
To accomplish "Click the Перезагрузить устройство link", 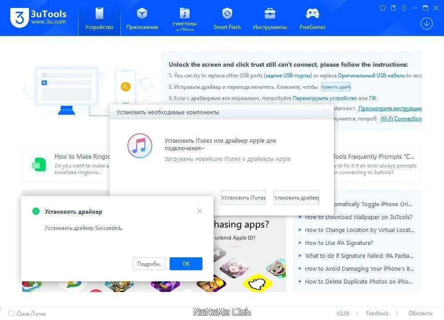I will (325, 98).
